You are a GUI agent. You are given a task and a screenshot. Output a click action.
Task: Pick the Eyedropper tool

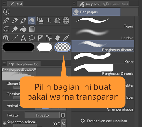(x=66, y=38)
